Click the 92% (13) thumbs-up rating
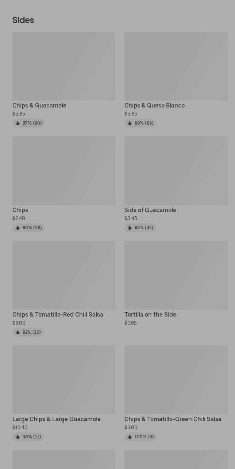235x469 pixels. click(x=28, y=332)
